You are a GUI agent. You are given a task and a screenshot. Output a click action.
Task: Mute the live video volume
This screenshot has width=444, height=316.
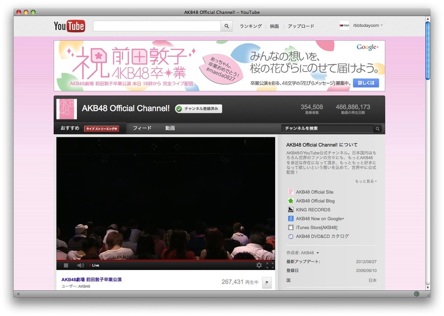click(x=81, y=266)
